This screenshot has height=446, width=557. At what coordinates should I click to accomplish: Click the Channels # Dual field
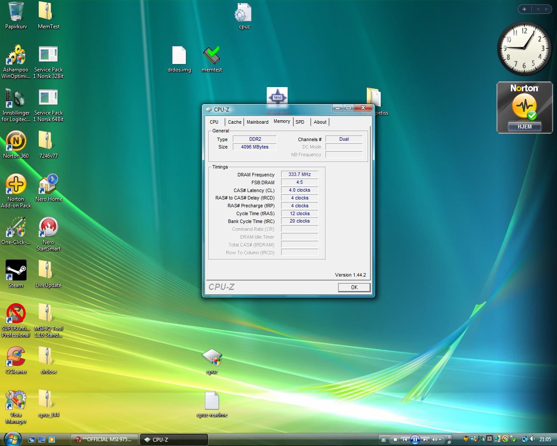click(344, 139)
